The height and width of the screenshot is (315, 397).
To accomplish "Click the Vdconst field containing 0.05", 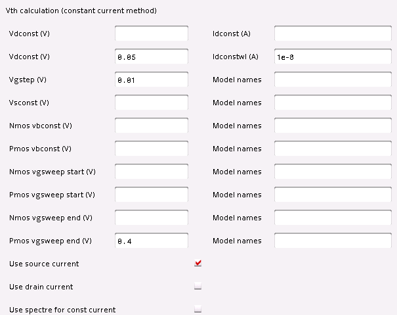I will (x=152, y=57).
